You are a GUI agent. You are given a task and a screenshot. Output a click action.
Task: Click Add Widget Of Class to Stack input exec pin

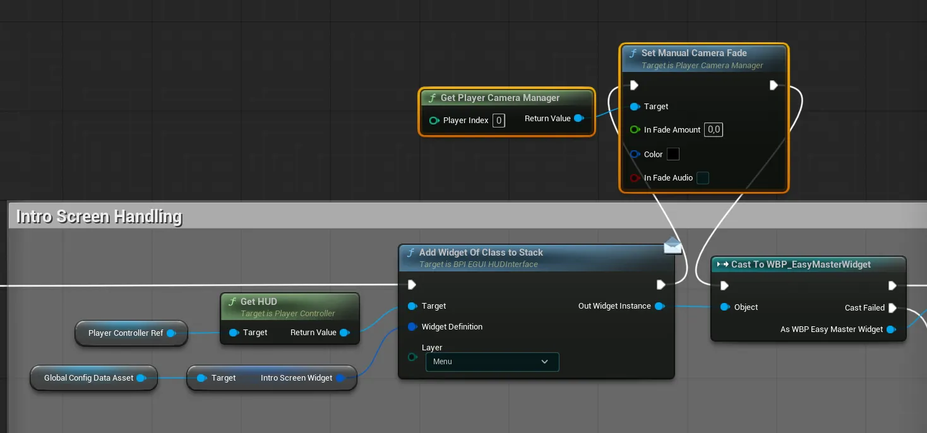click(x=412, y=285)
